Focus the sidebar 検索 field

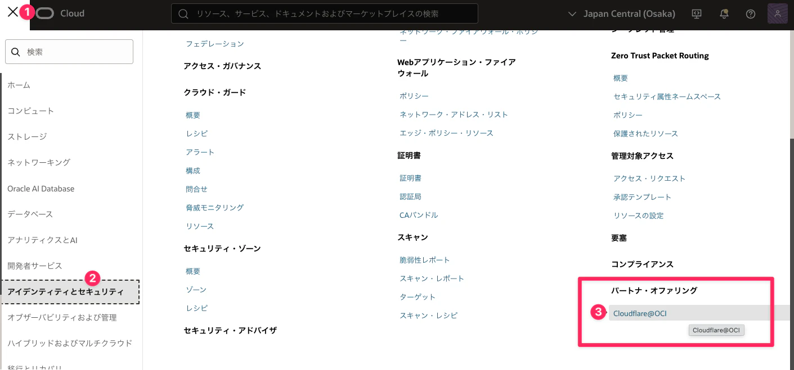[x=69, y=52]
